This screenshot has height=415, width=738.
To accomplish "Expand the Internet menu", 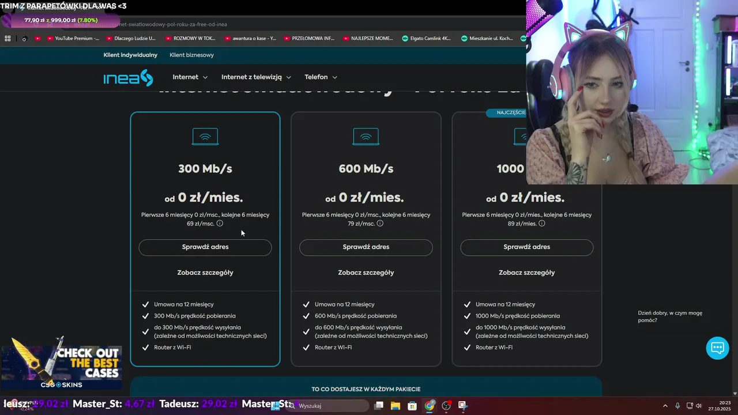I will 190,77.
